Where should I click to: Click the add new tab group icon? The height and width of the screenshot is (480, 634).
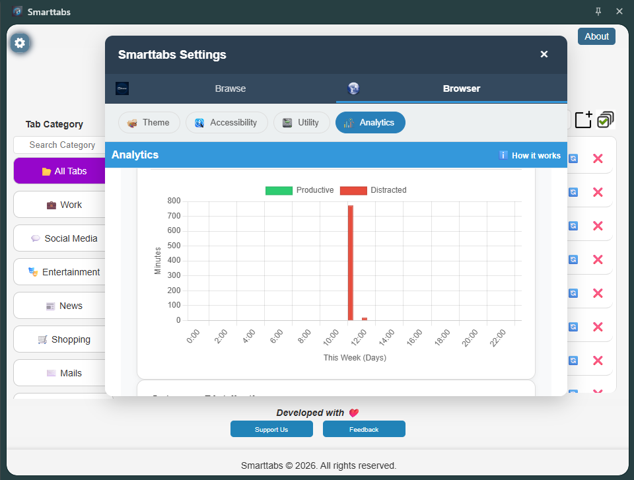(x=583, y=120)
